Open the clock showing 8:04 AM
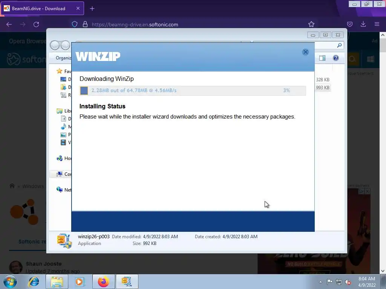386x289 pixels. [367, 282]
